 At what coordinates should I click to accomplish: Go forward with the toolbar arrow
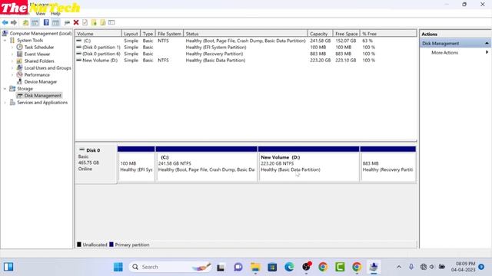click(14, 22)
